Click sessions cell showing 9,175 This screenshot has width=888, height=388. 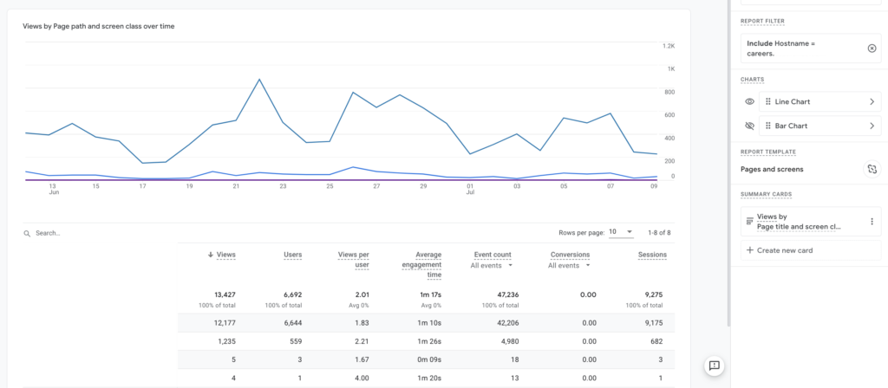[x=653, y=323]
